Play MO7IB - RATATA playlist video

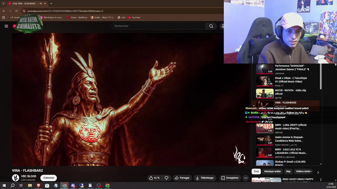[x=286, y=94]
